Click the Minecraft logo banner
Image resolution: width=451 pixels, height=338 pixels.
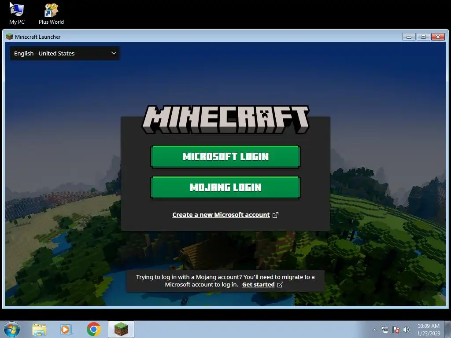point(225,120)
